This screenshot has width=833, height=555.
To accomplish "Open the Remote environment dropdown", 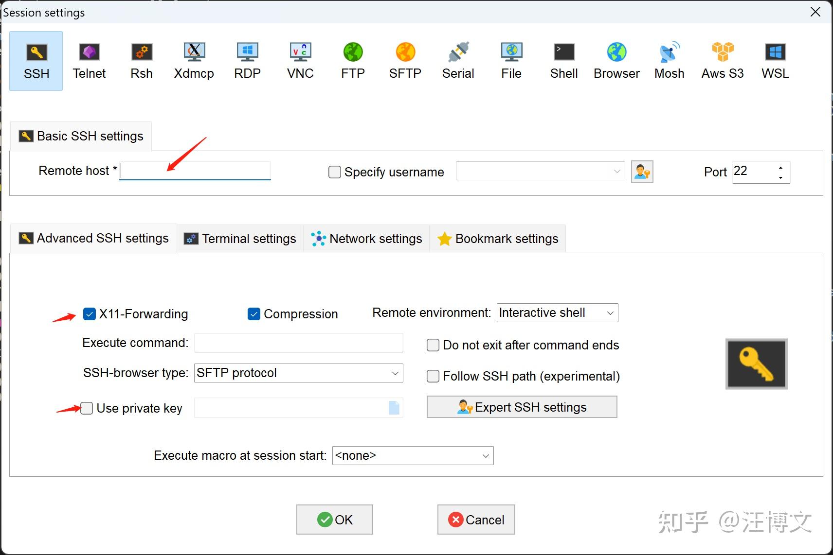I will [610, 312].
